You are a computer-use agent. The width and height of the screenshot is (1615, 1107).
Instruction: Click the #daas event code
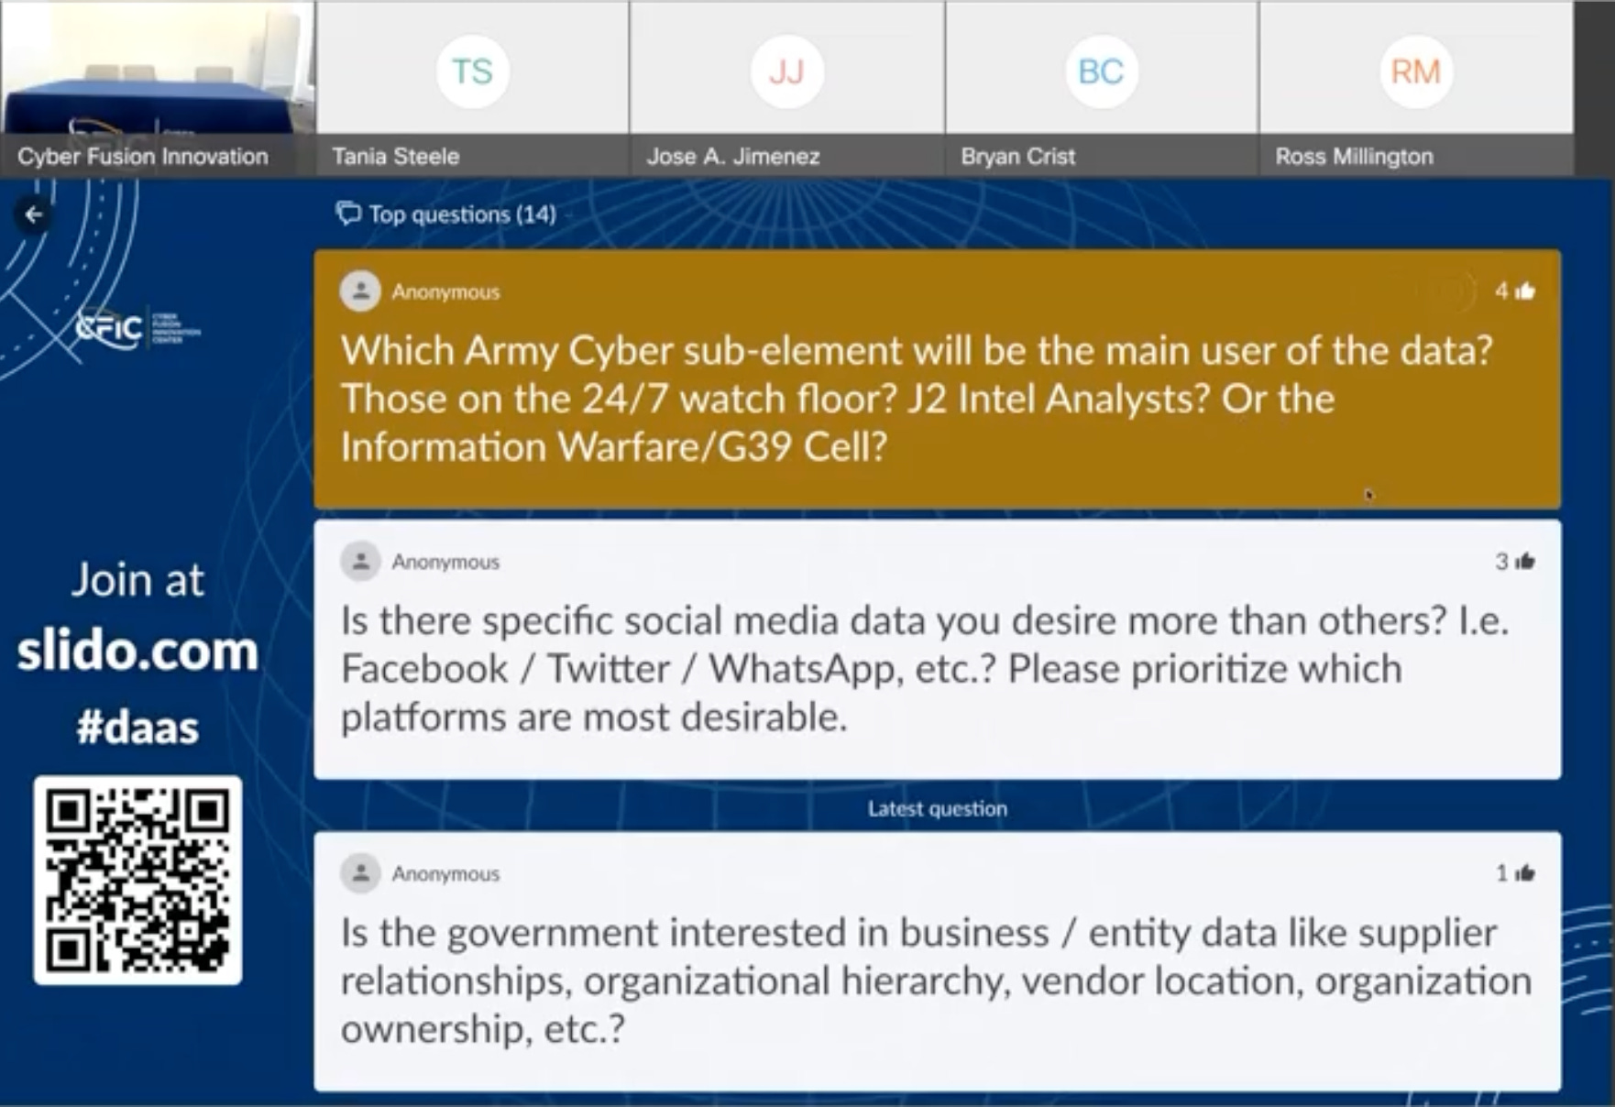coord(137,728)
